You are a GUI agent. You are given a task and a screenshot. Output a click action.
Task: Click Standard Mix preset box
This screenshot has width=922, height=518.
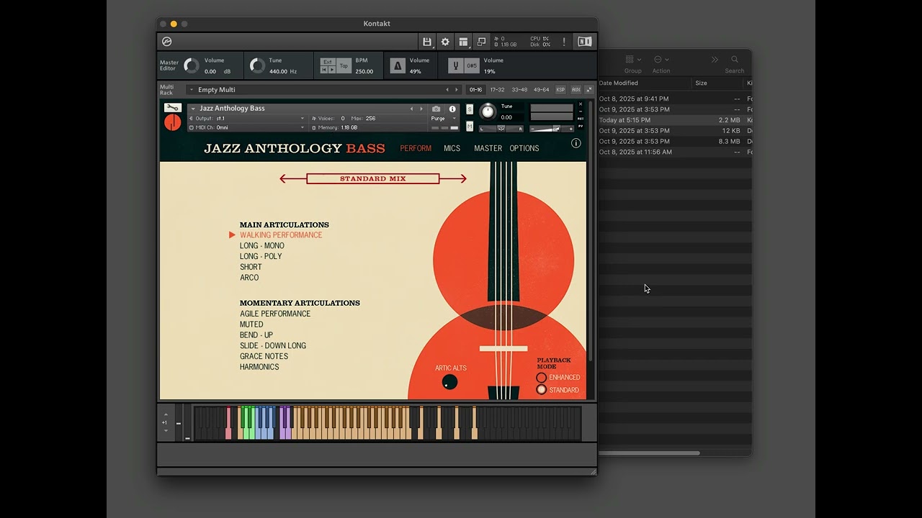click(373, 178)
